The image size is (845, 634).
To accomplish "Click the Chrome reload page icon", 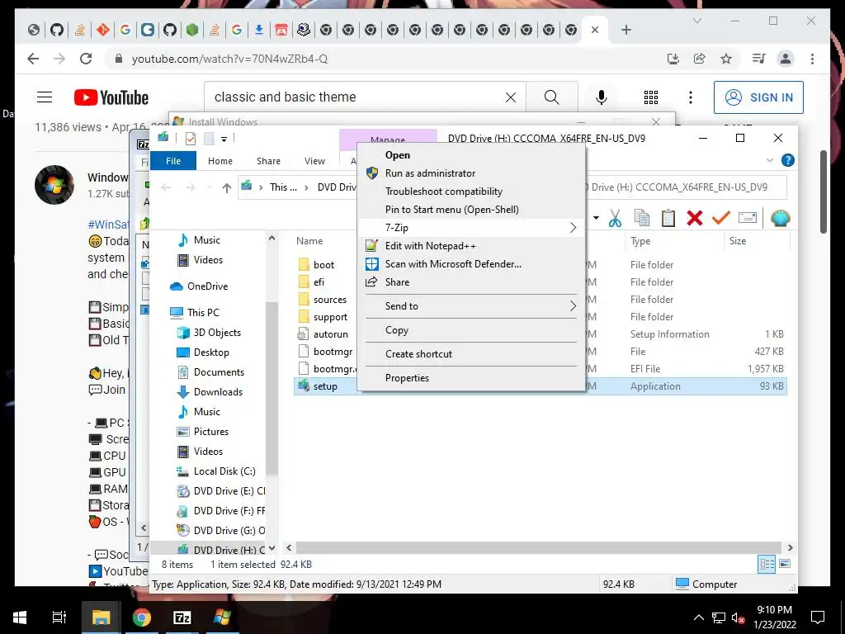I will [x=86, y=59].
